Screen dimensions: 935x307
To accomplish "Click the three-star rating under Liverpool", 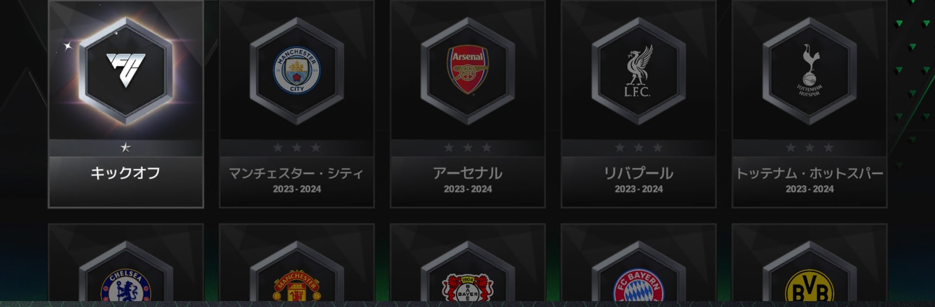I will pyautogui.click(x=638, y=147).
